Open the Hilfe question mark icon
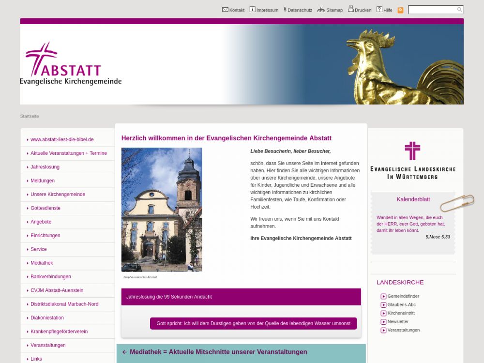Viewport: 484px width, 363px height. 379,9
